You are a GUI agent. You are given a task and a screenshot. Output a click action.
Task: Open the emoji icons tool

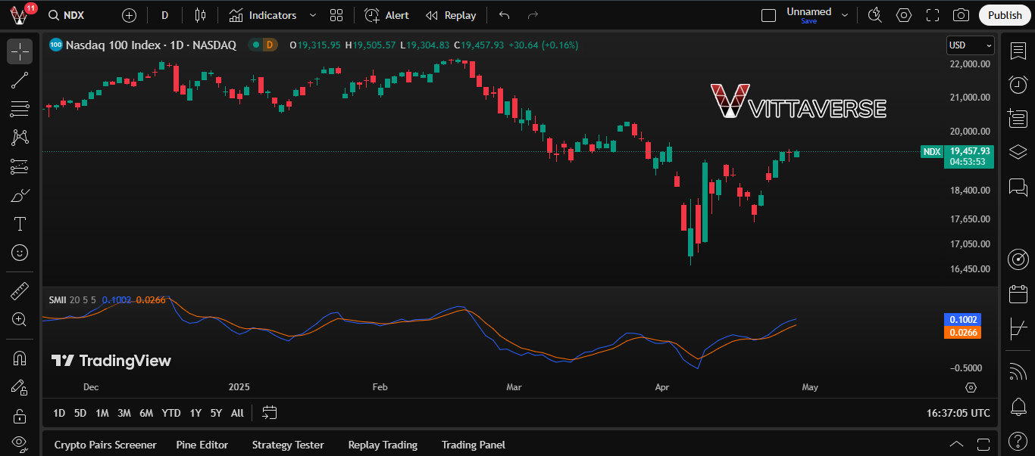pyautogui.click(x=20, y=253)
